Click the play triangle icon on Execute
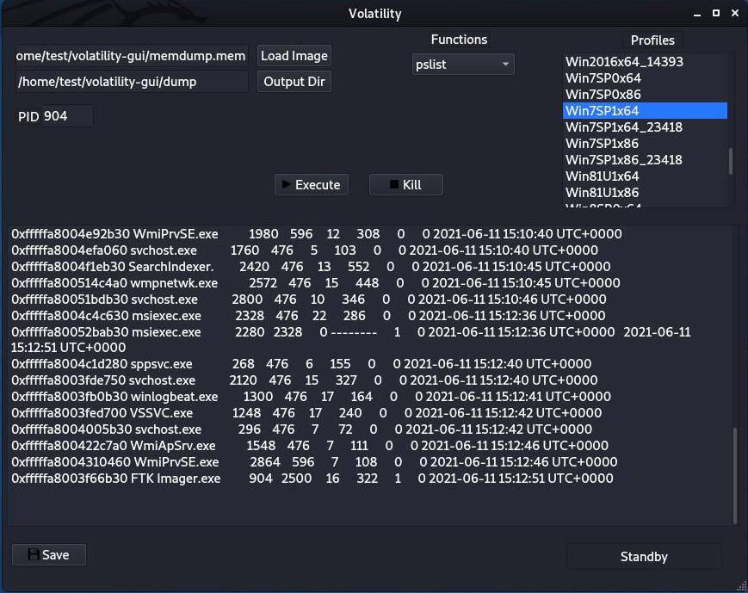 287,184
